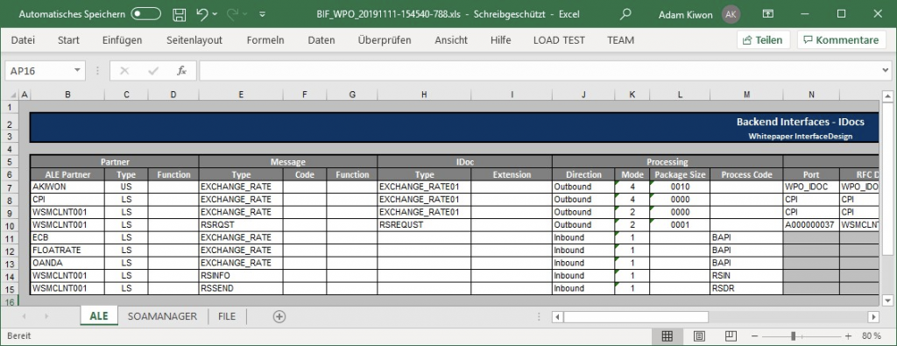Click the RSDR process code cell
Image resolution: width=897 pixels, height=346 pixels.
pos(746,288)
